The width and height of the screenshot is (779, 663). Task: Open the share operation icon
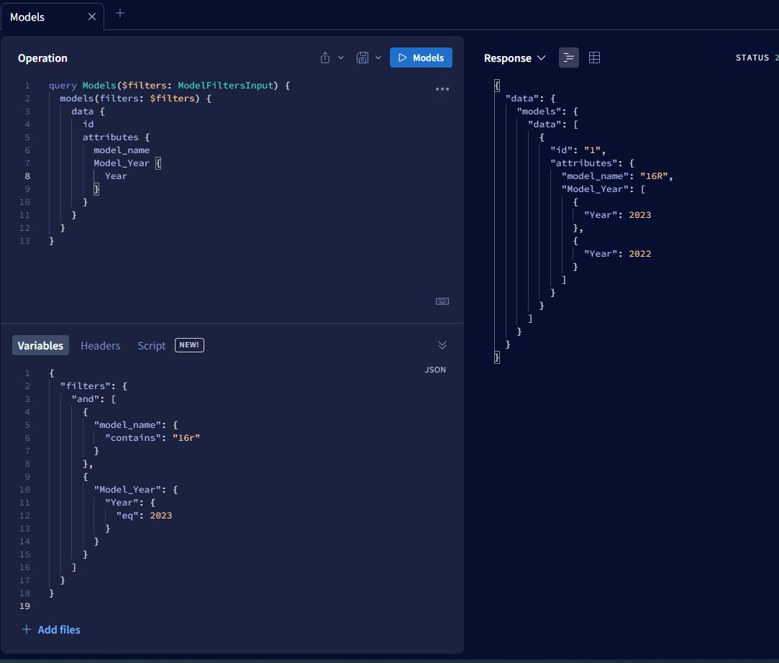(327, 58)
